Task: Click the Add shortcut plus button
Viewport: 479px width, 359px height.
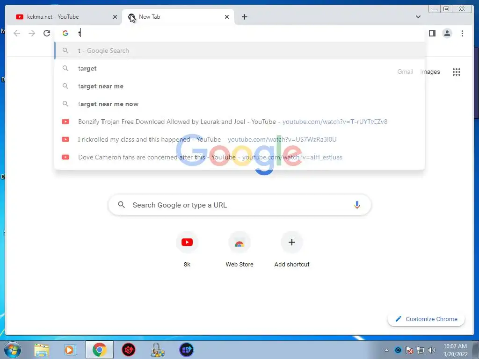Action: [x=292, y=242]
